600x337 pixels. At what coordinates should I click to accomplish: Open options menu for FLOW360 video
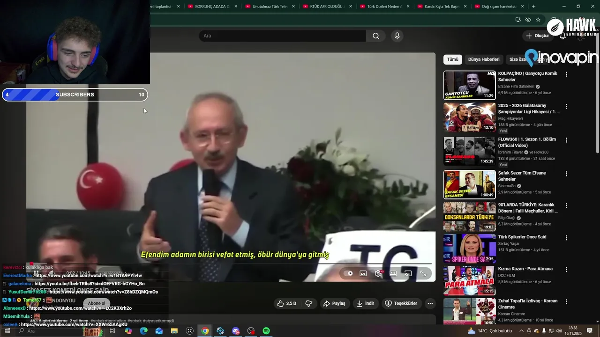[x=566, y=140]
